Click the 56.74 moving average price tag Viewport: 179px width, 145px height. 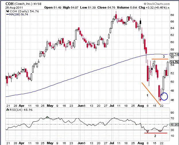click(x=174, y=54)
